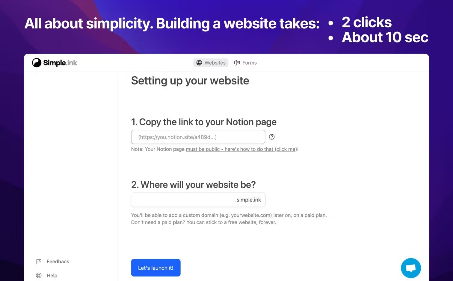Click the ".simple.ink" suffix label
This screenshot has width=453, height=281.
(x=248, y=200)
